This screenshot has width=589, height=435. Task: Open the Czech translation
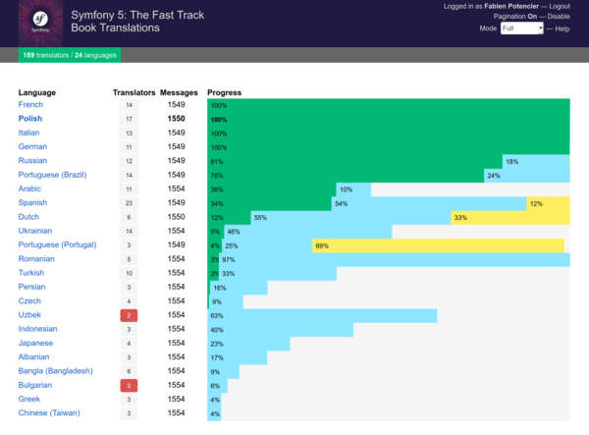point(29,300)
